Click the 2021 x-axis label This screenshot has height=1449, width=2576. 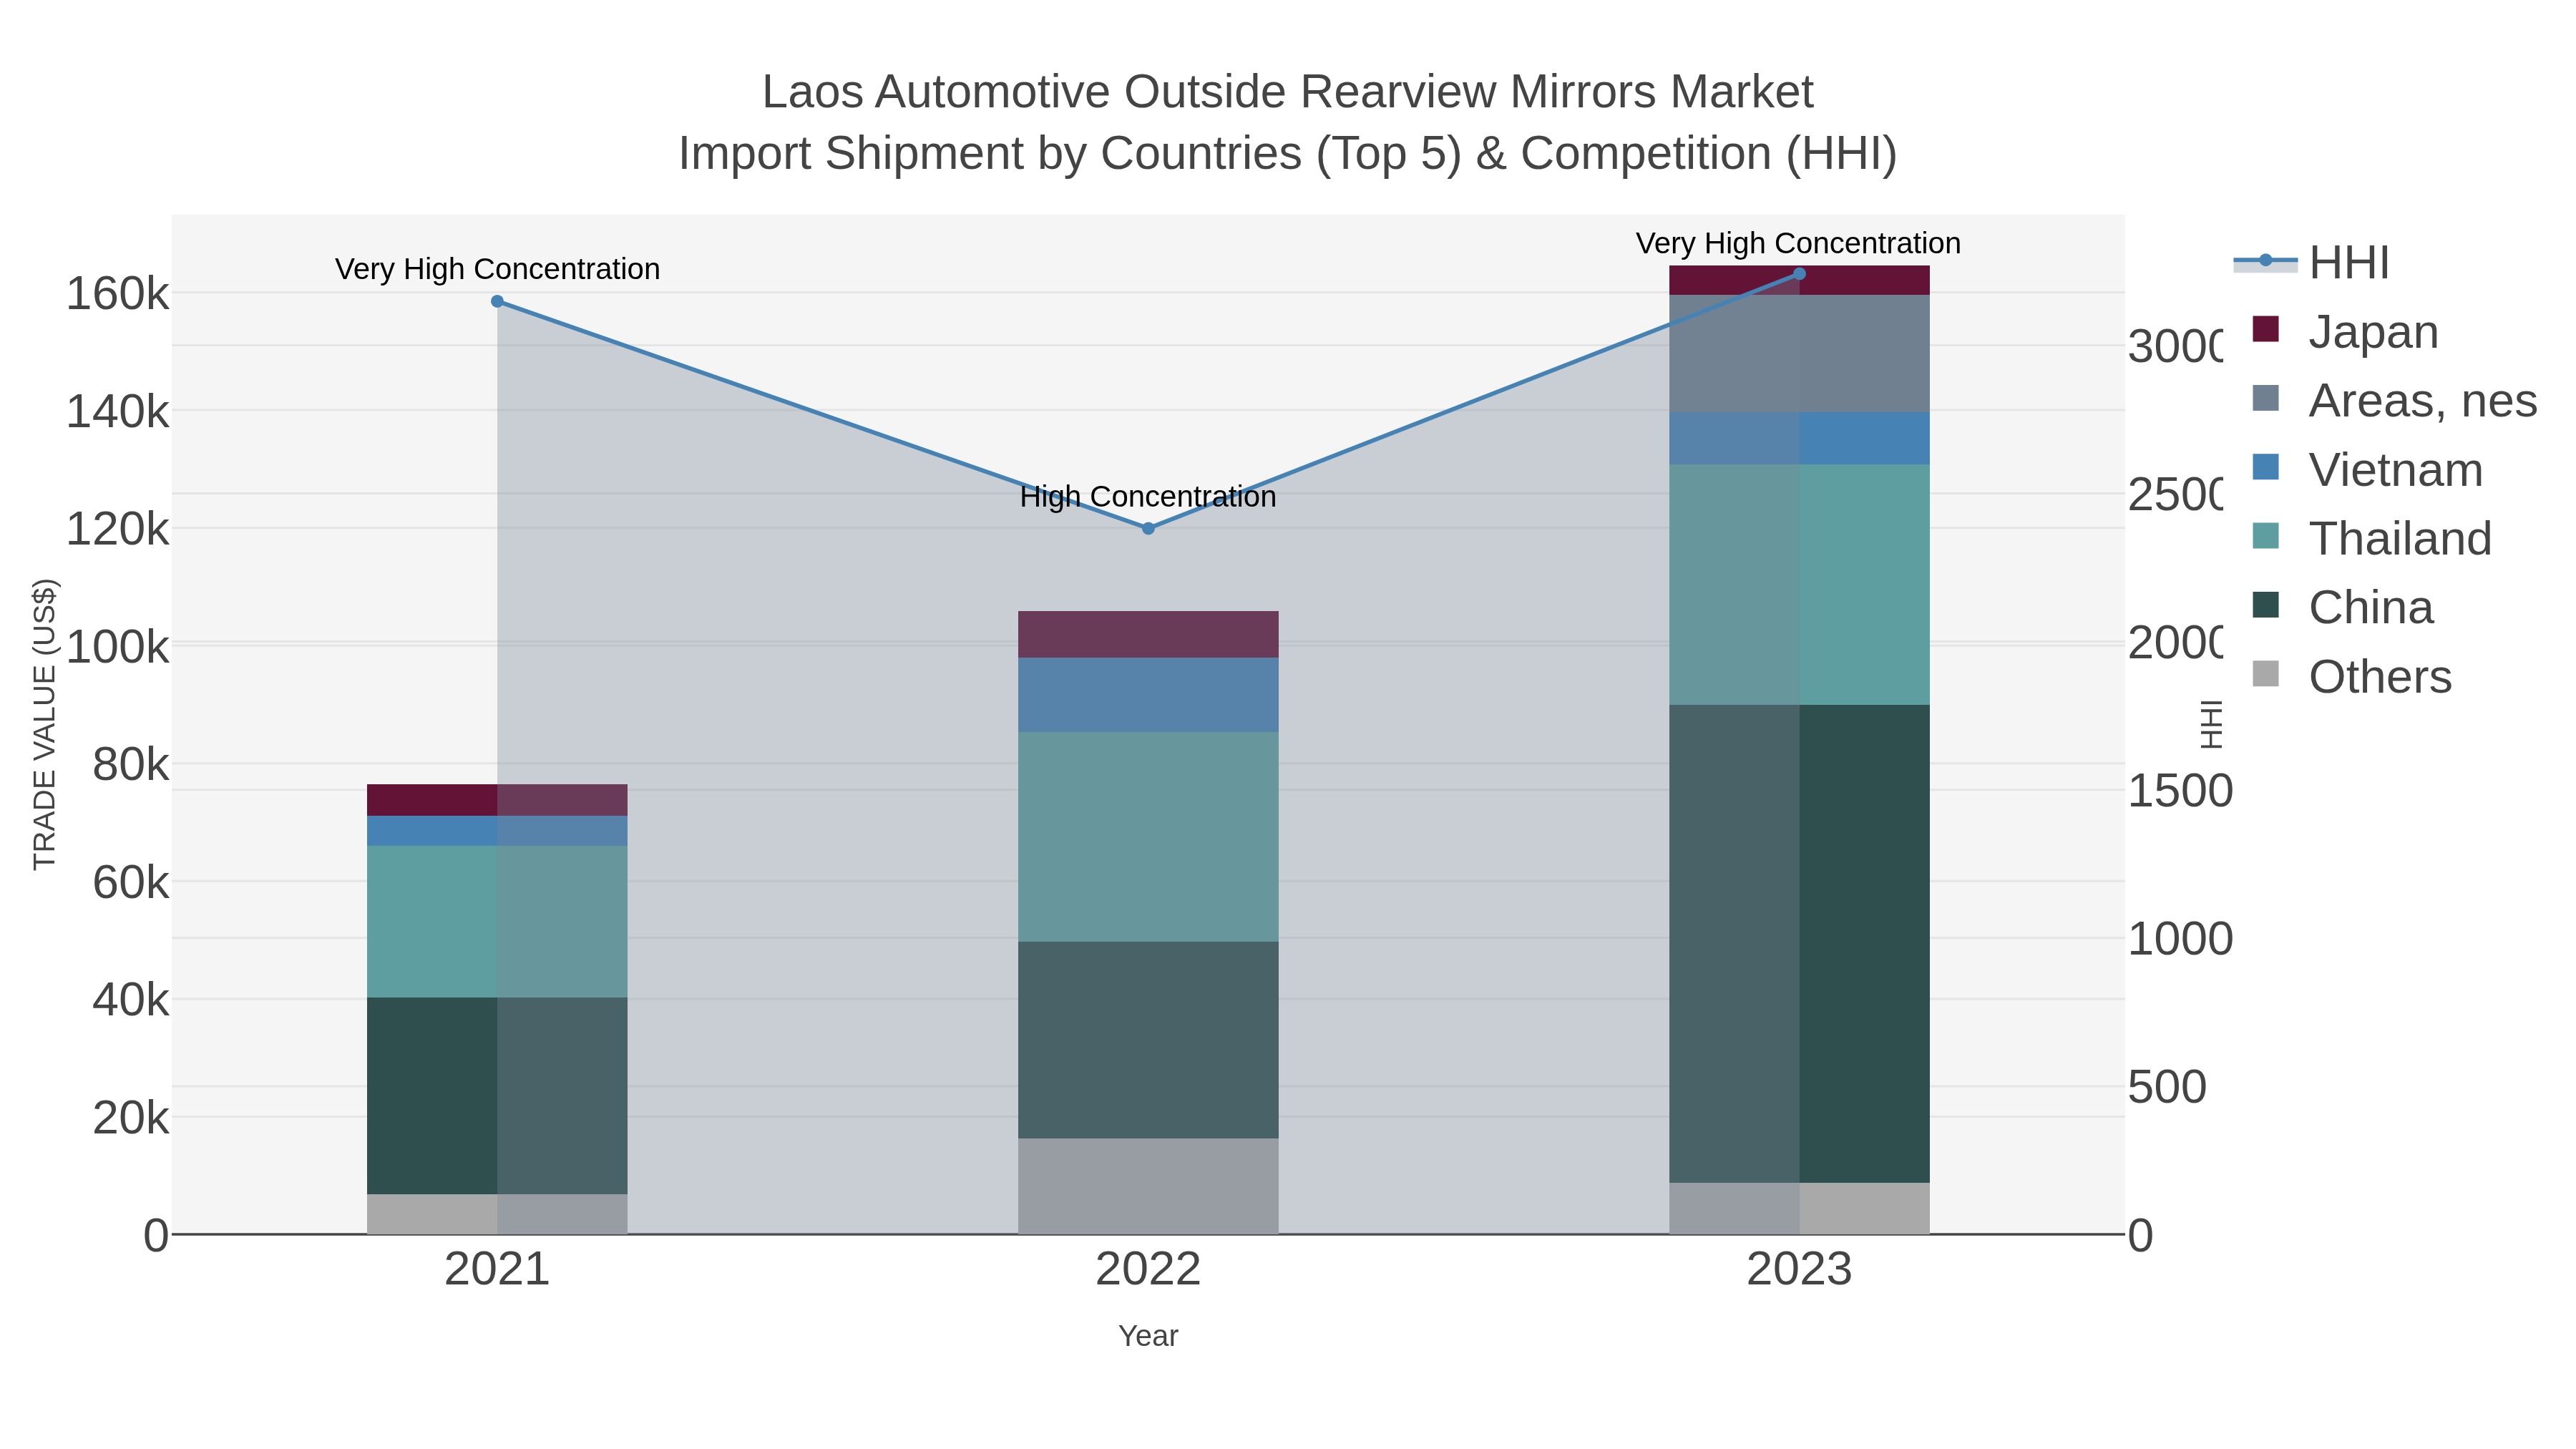click(x=497, y=1270)
